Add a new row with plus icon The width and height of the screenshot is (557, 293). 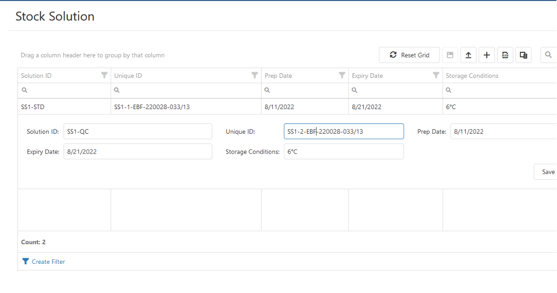tap(487, 55)
